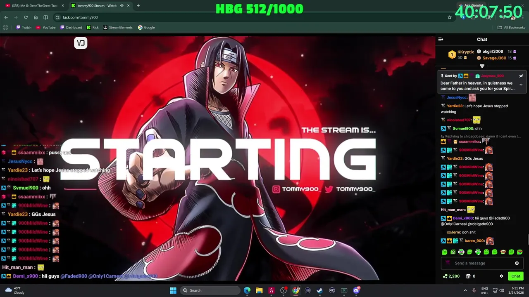This screenshot has width=529, height=297.
Task: Open the weather widget showing 40°F Cloudy
Action: (x=14, y=290)
